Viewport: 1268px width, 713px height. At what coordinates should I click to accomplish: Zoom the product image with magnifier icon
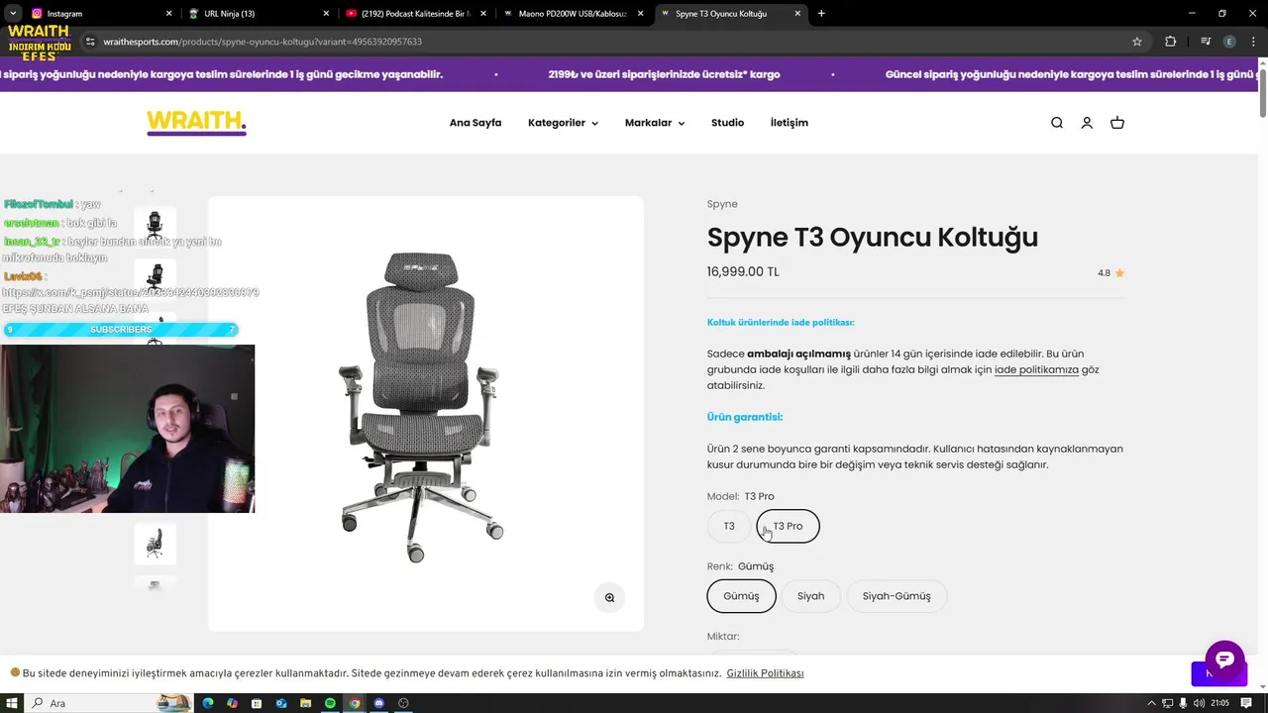coord(609,597)
